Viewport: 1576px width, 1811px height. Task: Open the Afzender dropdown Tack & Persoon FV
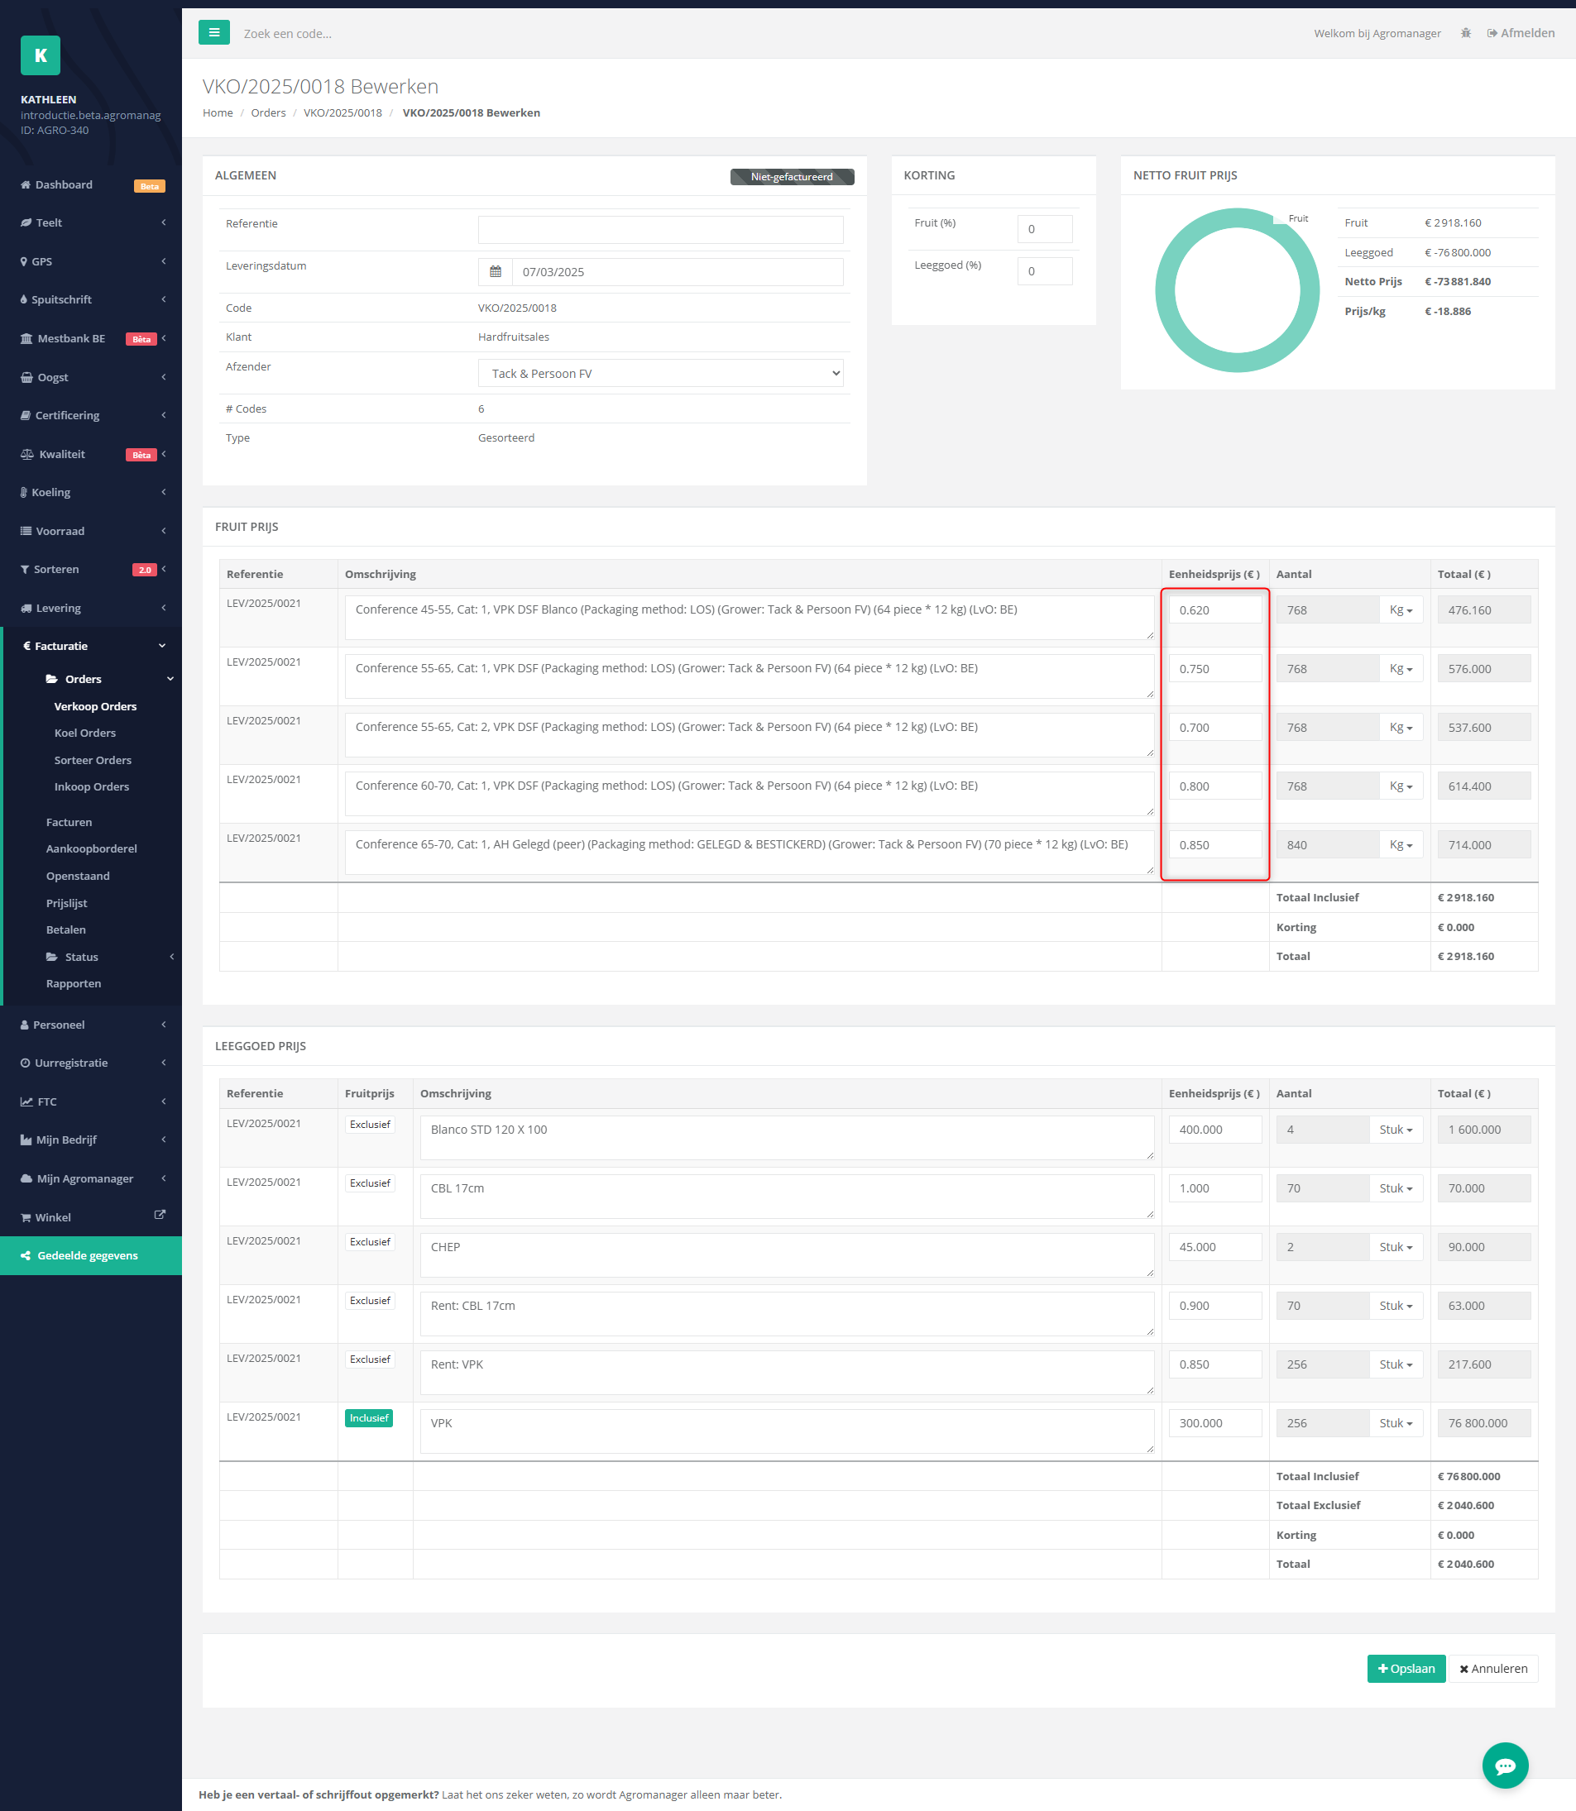(660, 373)
